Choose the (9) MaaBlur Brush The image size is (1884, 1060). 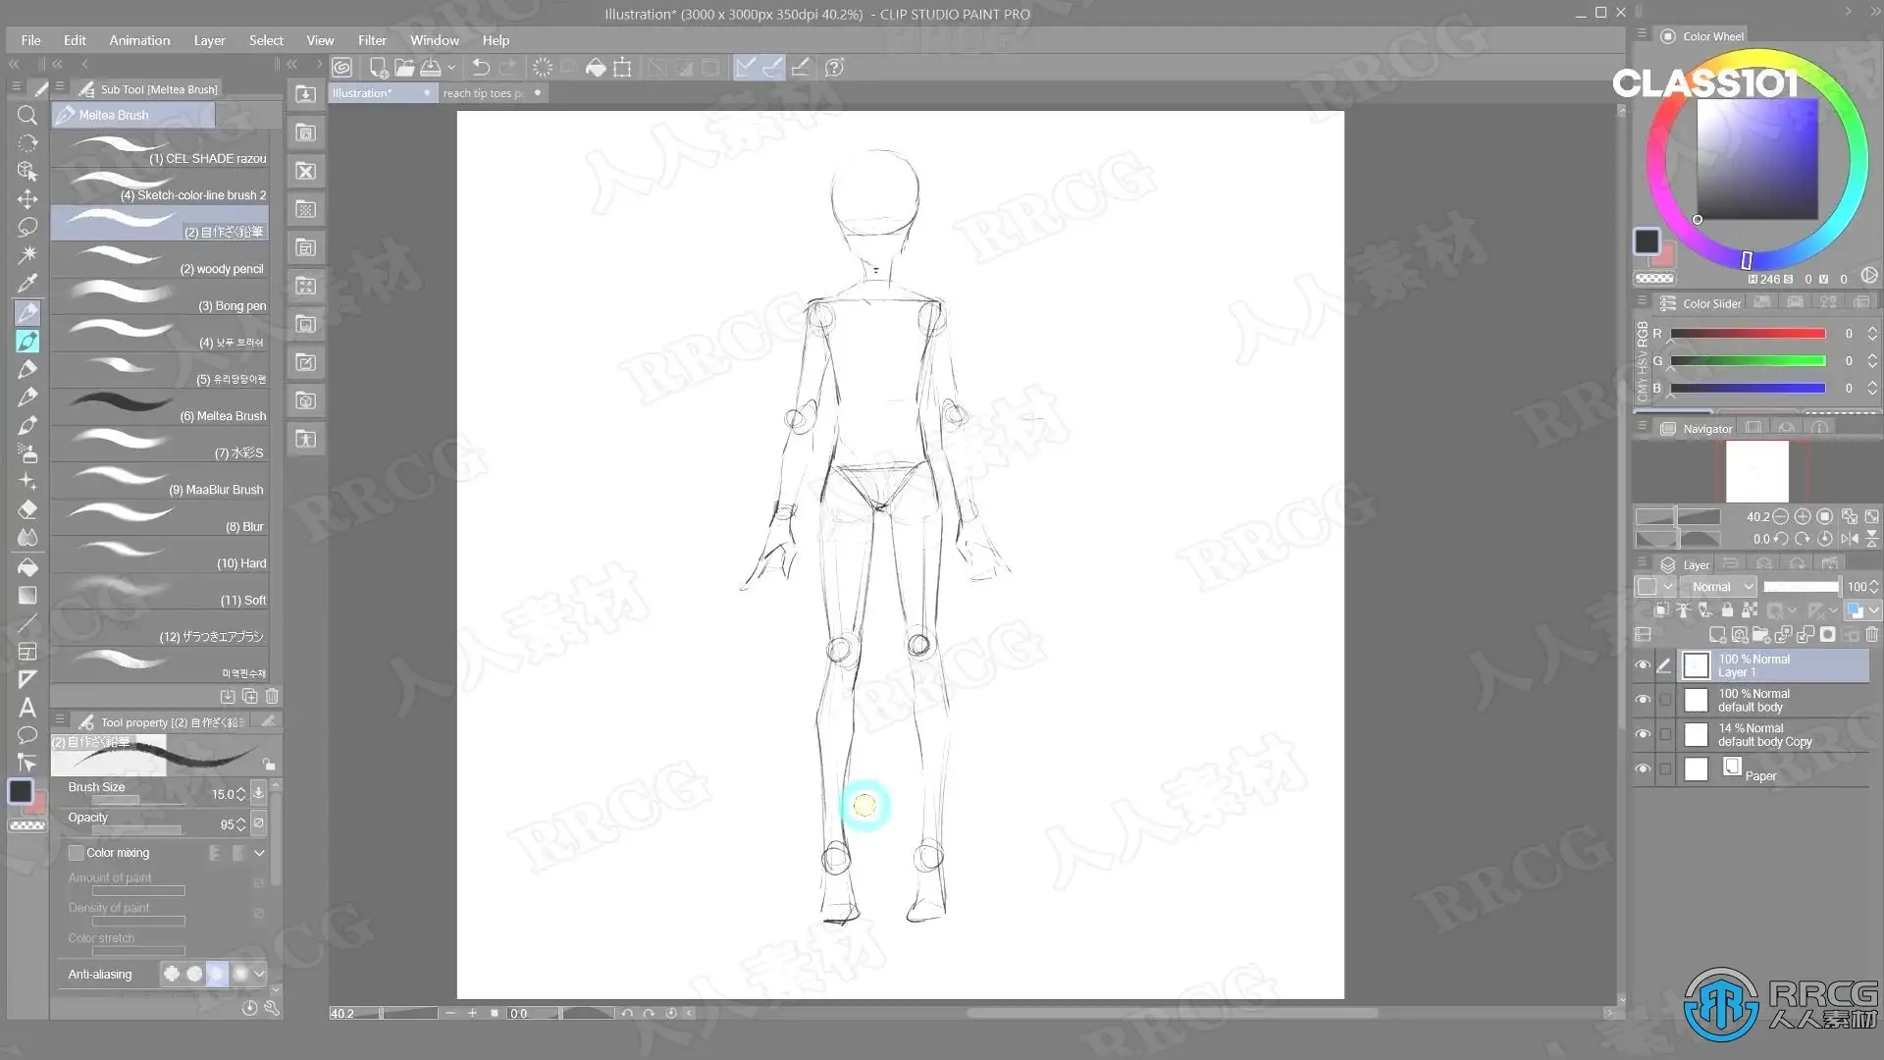[x=159, y=481]
